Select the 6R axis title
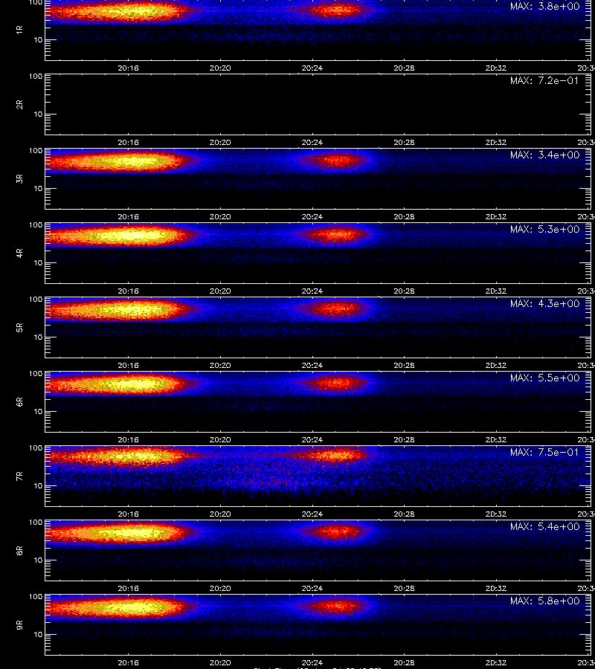The width and height of the screenshot is (595, 669). (x=19, y=401)
